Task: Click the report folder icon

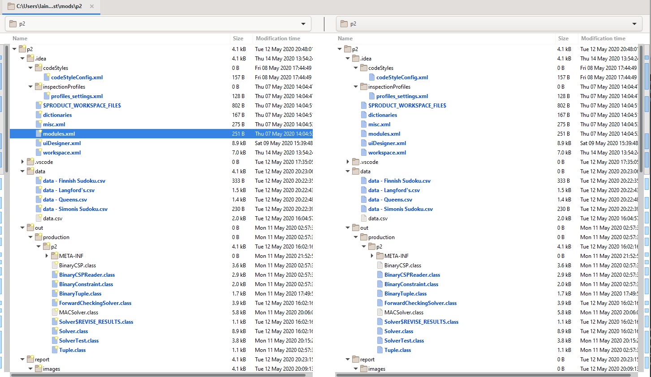Action: [30, 359]
